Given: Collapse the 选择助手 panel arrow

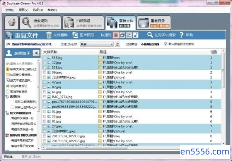Looking at the screenshot, I should tap(36, 53).
